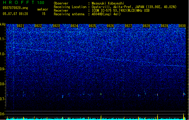The width and height of the screenshot is (189, 120).
Task: Click the 0824 time marker
Action: coord(74,26)
